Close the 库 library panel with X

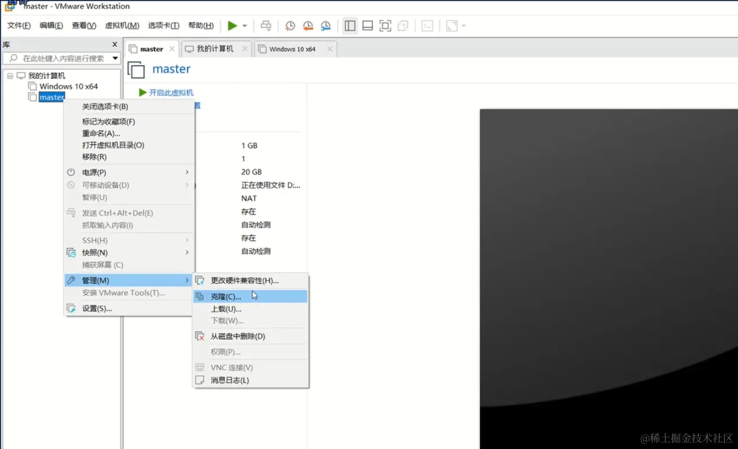pos(114,45)
